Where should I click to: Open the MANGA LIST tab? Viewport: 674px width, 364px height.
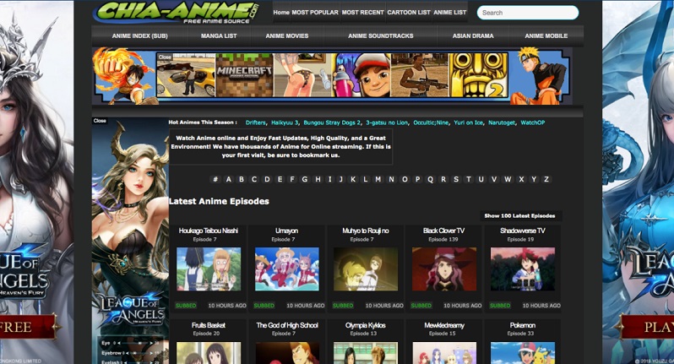[x=219, y=36]
